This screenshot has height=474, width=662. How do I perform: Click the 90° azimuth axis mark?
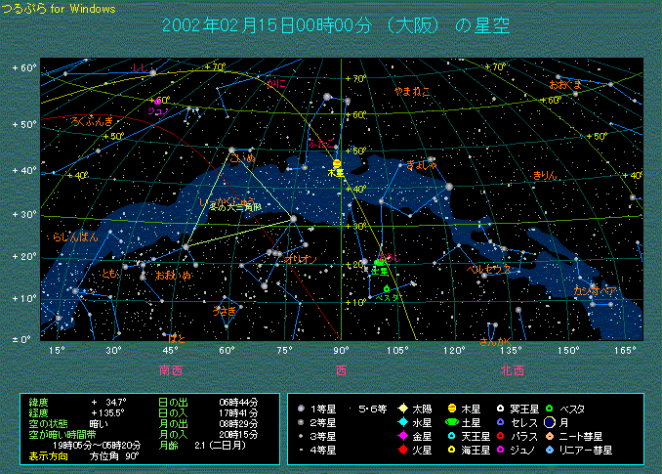coord(341,350)
